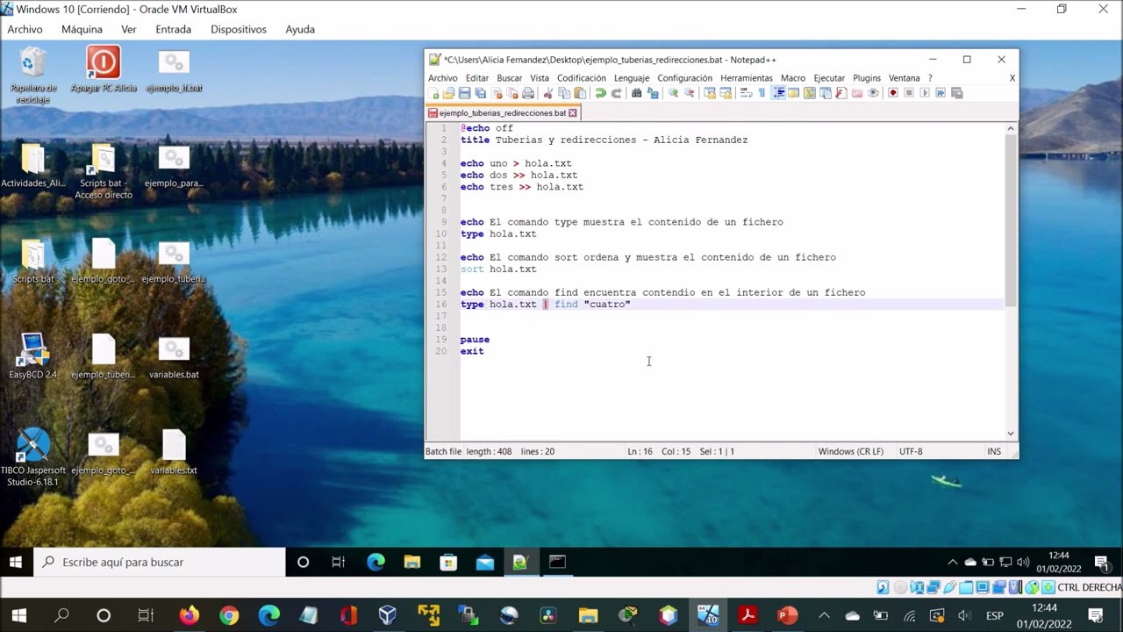Open Microsoft Edge from guest taskbar

coord(376,562)
